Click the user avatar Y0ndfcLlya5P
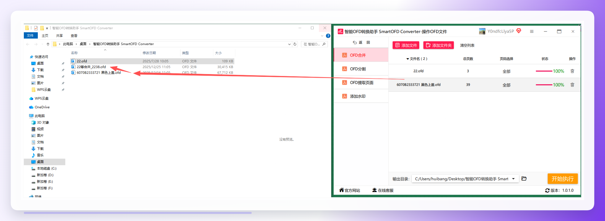605x221 pixels. coord(482,31)
